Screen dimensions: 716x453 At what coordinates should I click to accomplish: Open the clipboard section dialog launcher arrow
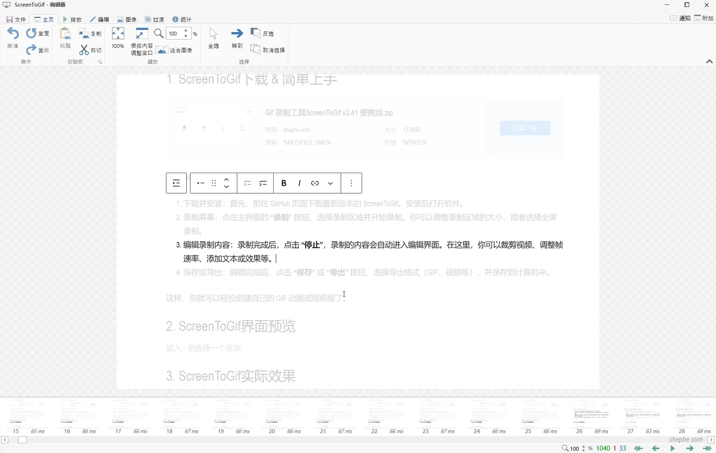pyautogui.click(x=100, y=62)
